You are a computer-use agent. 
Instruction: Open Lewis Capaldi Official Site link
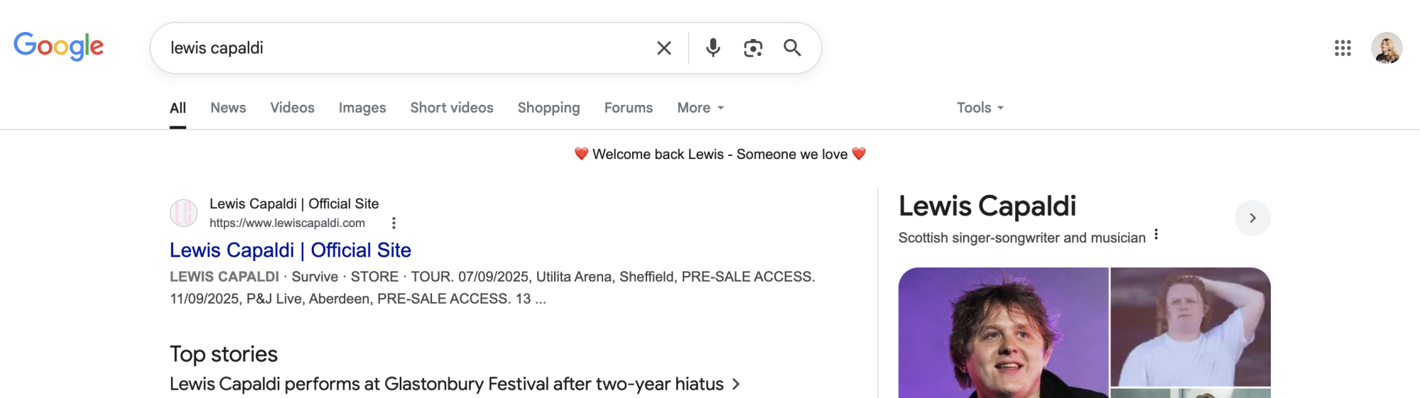click(x=290, y=250)
